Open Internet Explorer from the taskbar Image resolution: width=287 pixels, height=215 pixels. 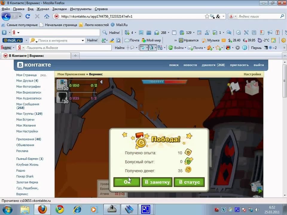[x=77, y=209]
